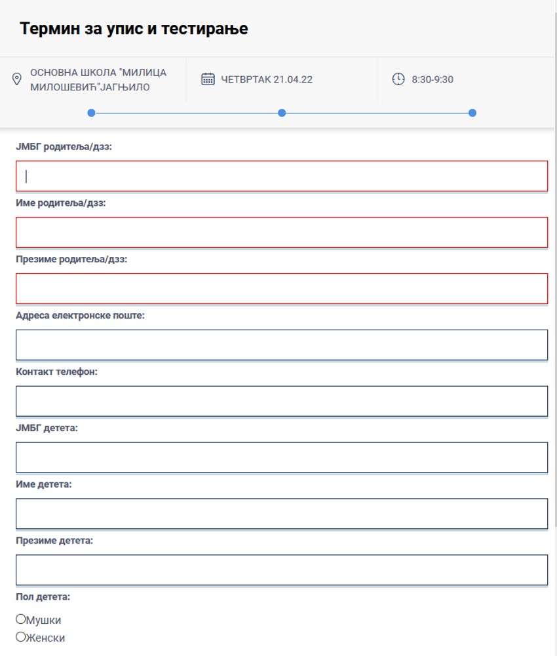Select Женски radio button
The image size is (557, 656).
[x=21, y=637]
